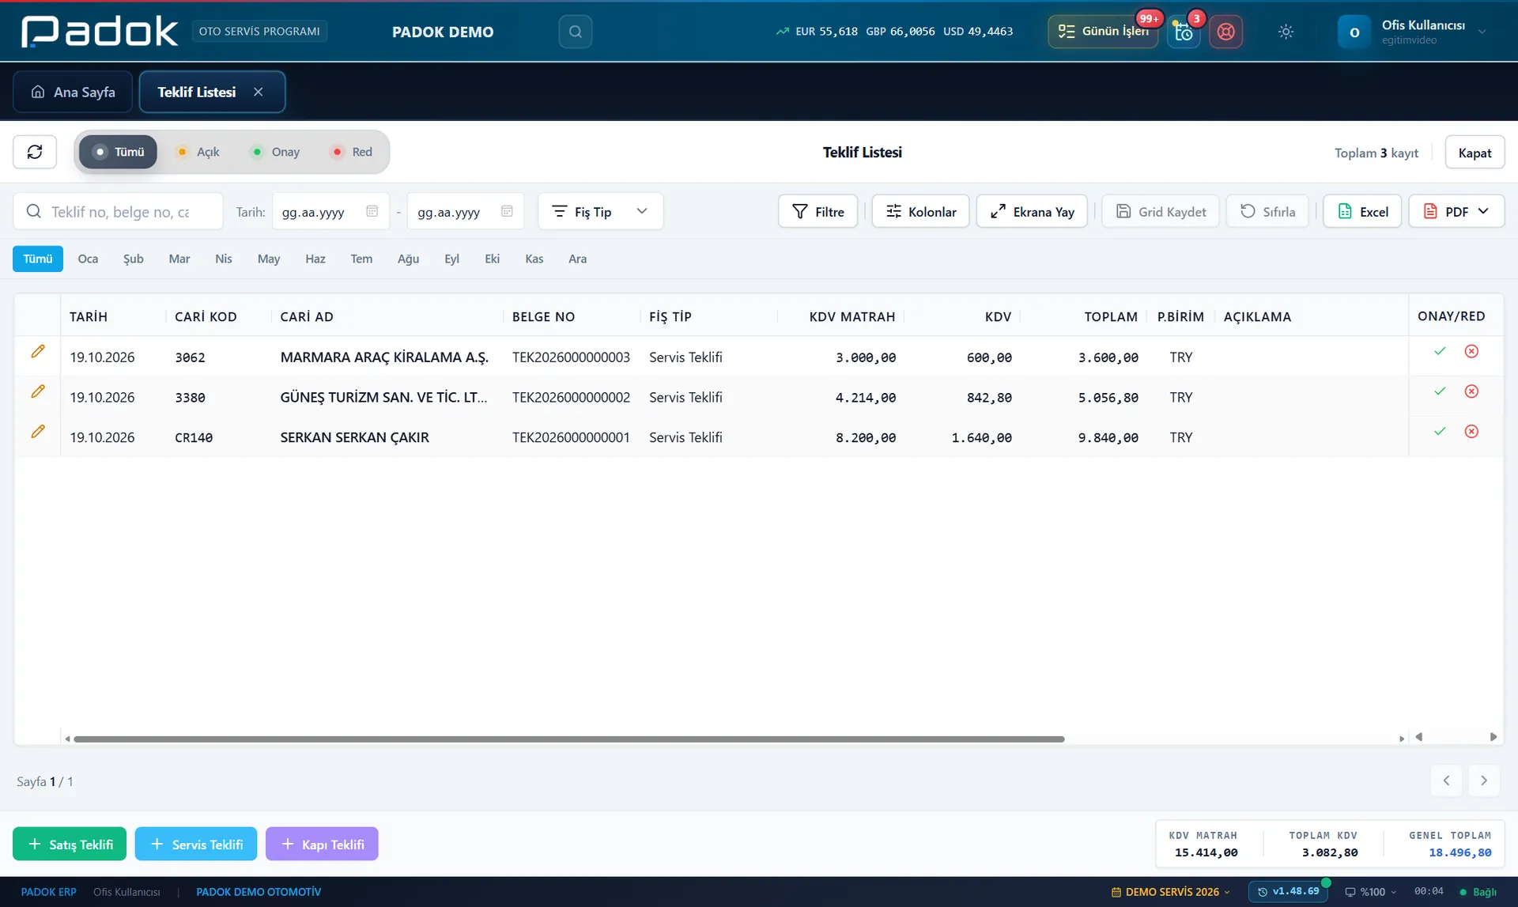Open the Kolonlar column chooser
Viewport: 1518px width, 907px height.
[x=920, y=211]
